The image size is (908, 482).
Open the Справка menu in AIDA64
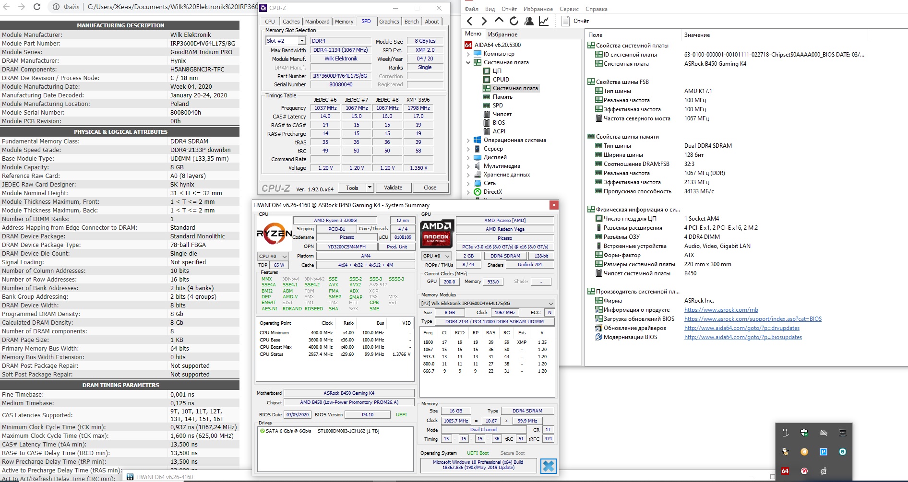click(x=597, y=9)
